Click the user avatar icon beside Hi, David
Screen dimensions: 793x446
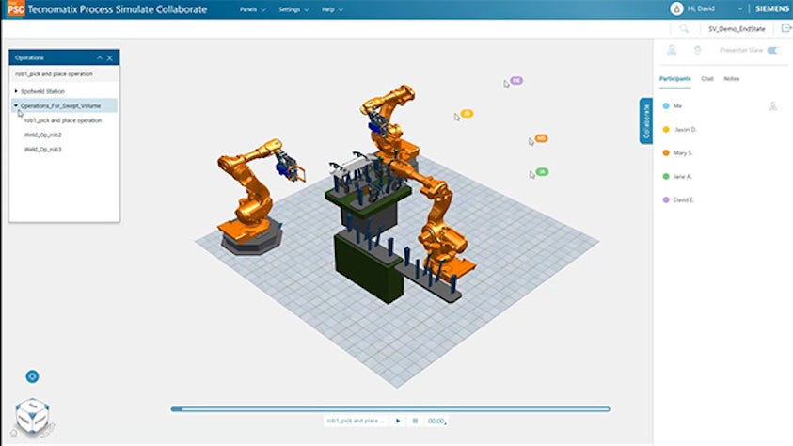(x=676, y=8)
